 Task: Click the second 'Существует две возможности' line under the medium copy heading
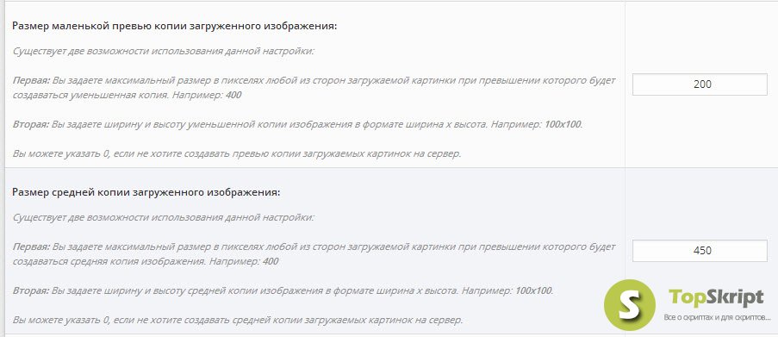[163, 217]
